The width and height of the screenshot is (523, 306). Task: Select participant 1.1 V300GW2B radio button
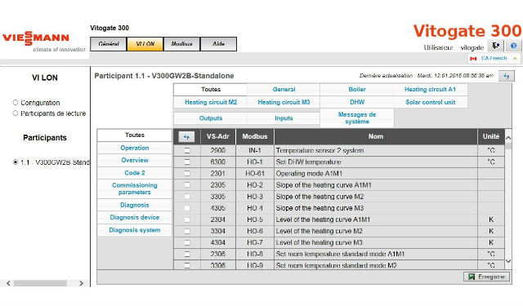(x=16, y=162)
